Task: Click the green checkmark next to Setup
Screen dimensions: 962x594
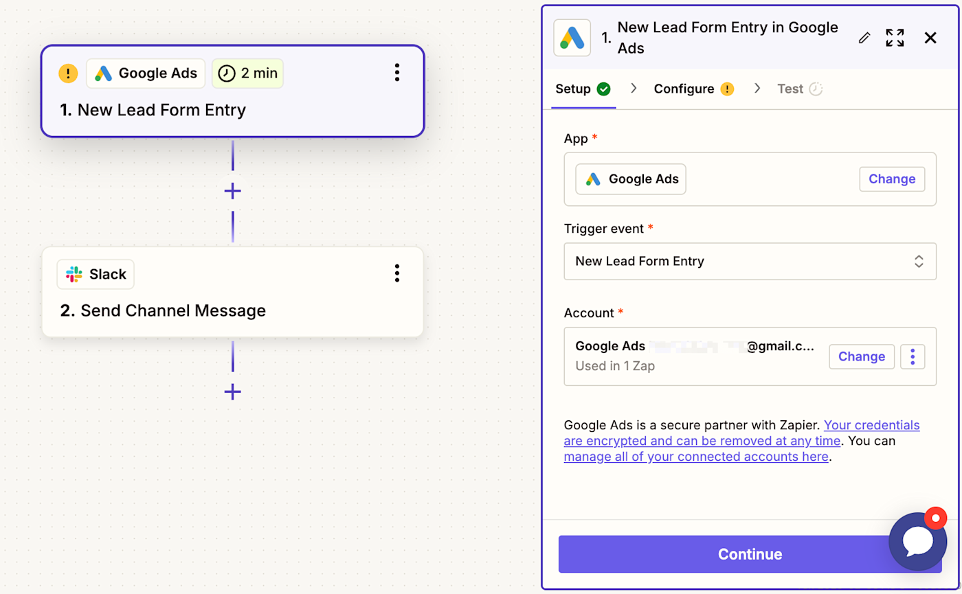Action: (x=603, y=89)
